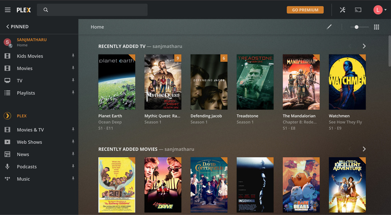Open The Mandalorian poster
Screen dimensions: 391x215
click(x=301, y=82)
